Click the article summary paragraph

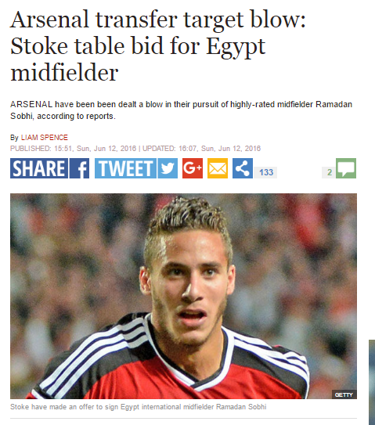point(181,110)
